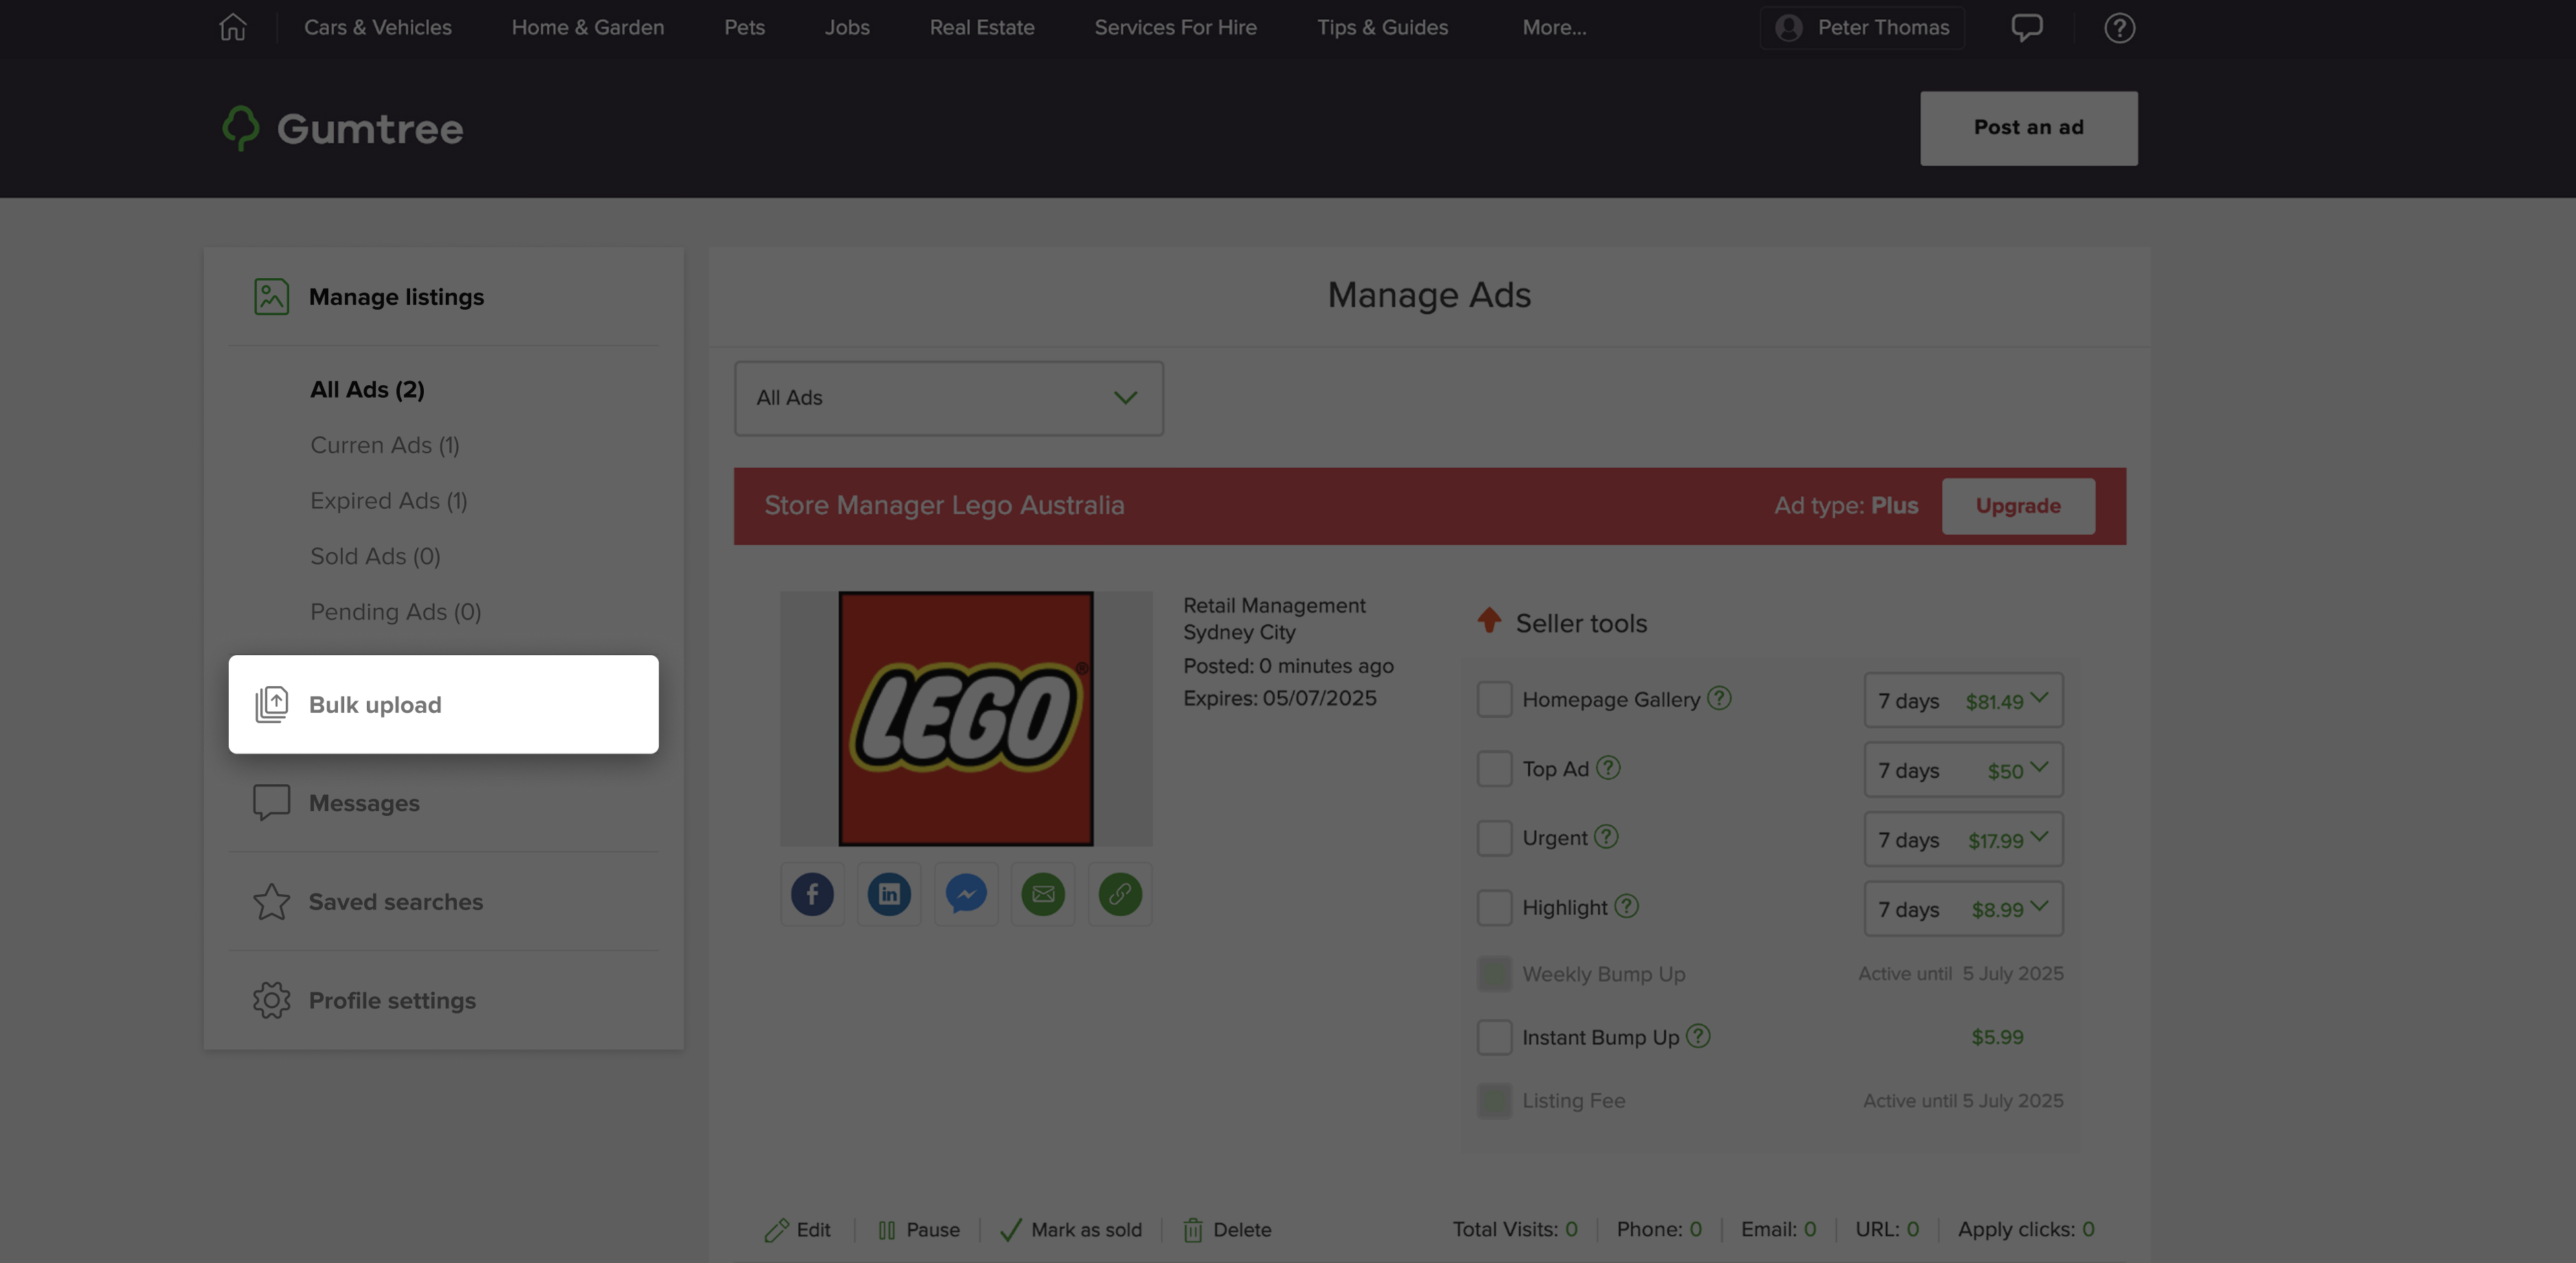Screen dimensions: 2576x1263
Task: Click the Bulk upload icon
Action: point(271,704)
